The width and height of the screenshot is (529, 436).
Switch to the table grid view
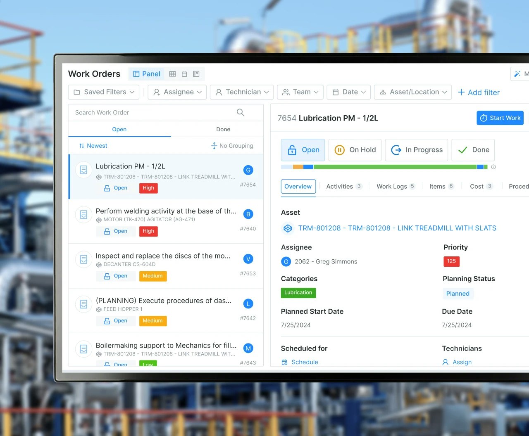pyautogui.click(x=172, y=73)
